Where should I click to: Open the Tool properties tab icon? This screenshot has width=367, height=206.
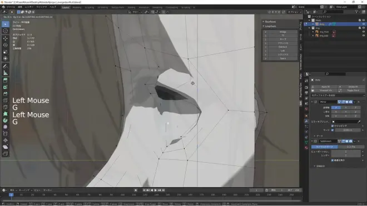[306, 81]
